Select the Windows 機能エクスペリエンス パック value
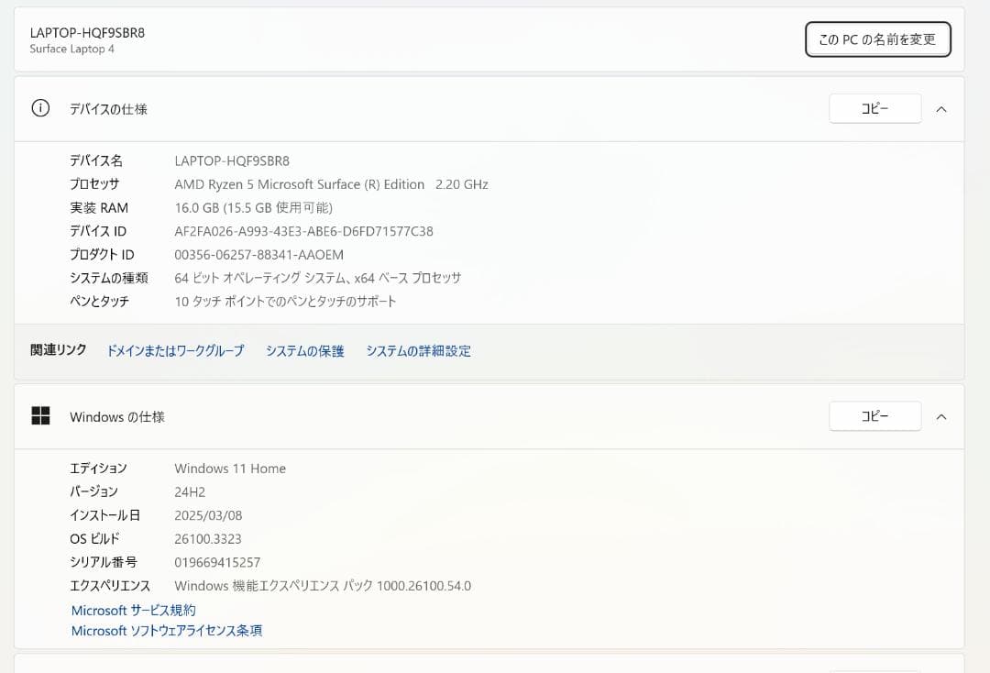The width and height of the screenshot is (990, 673). pos(323,586)
